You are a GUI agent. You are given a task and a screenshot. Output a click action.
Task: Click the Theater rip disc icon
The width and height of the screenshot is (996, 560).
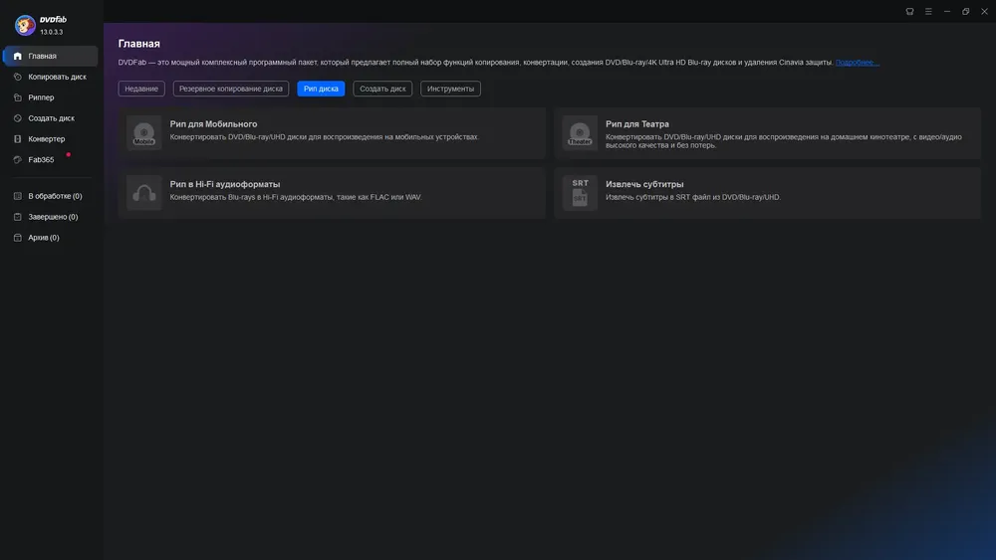580,132
